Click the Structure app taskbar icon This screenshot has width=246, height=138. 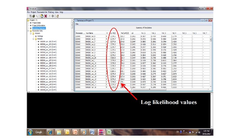[x=101, y=132]
